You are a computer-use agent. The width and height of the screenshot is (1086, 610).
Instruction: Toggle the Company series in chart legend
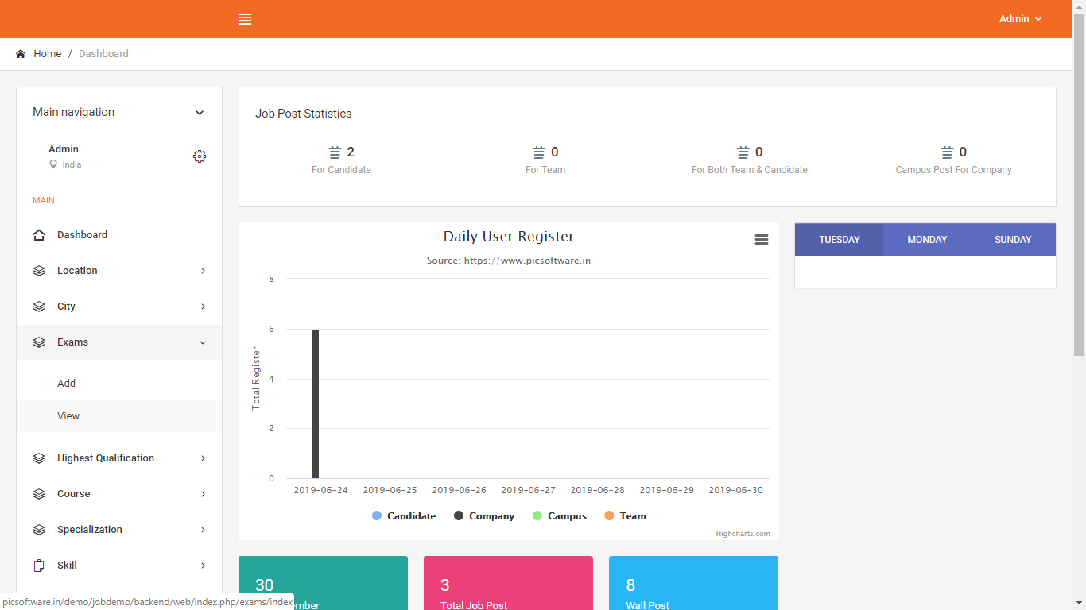[x=484, y=516]
